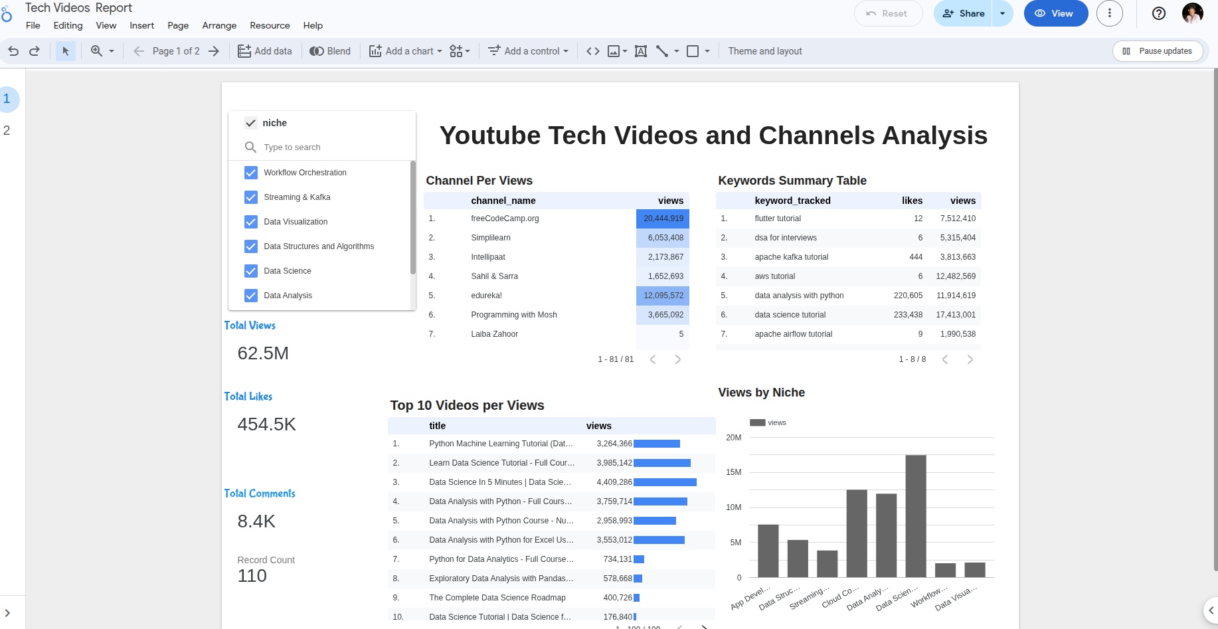Click the Data Science bar in Views by Niche
This screenshot has width=1218, height=629.
[x=916, y=516]
